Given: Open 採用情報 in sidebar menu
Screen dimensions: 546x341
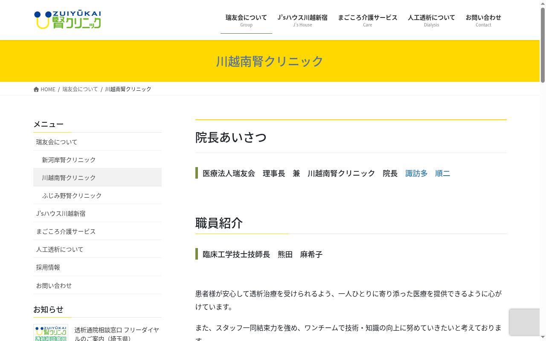Looking at the screenshot, I should coord(97,267).
